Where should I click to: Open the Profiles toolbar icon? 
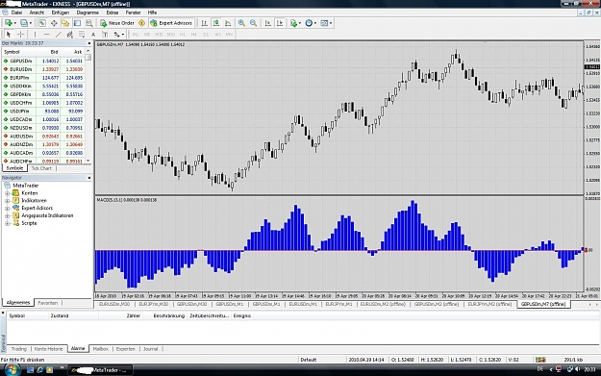pyautogui.click(x=23, y=23)
